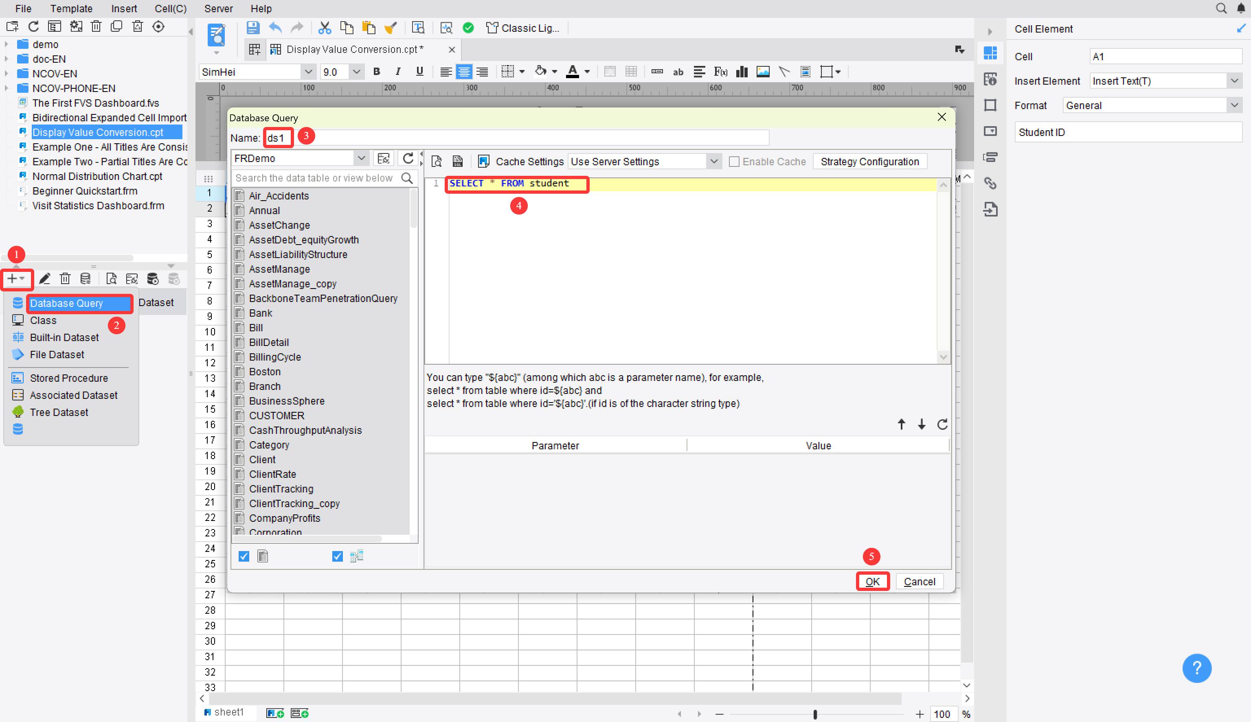Screen dimensions: 1251x722
Task: Refresh parameters with the circular arrow
Action: pos(942,424)
